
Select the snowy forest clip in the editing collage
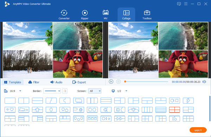[28, 64]
